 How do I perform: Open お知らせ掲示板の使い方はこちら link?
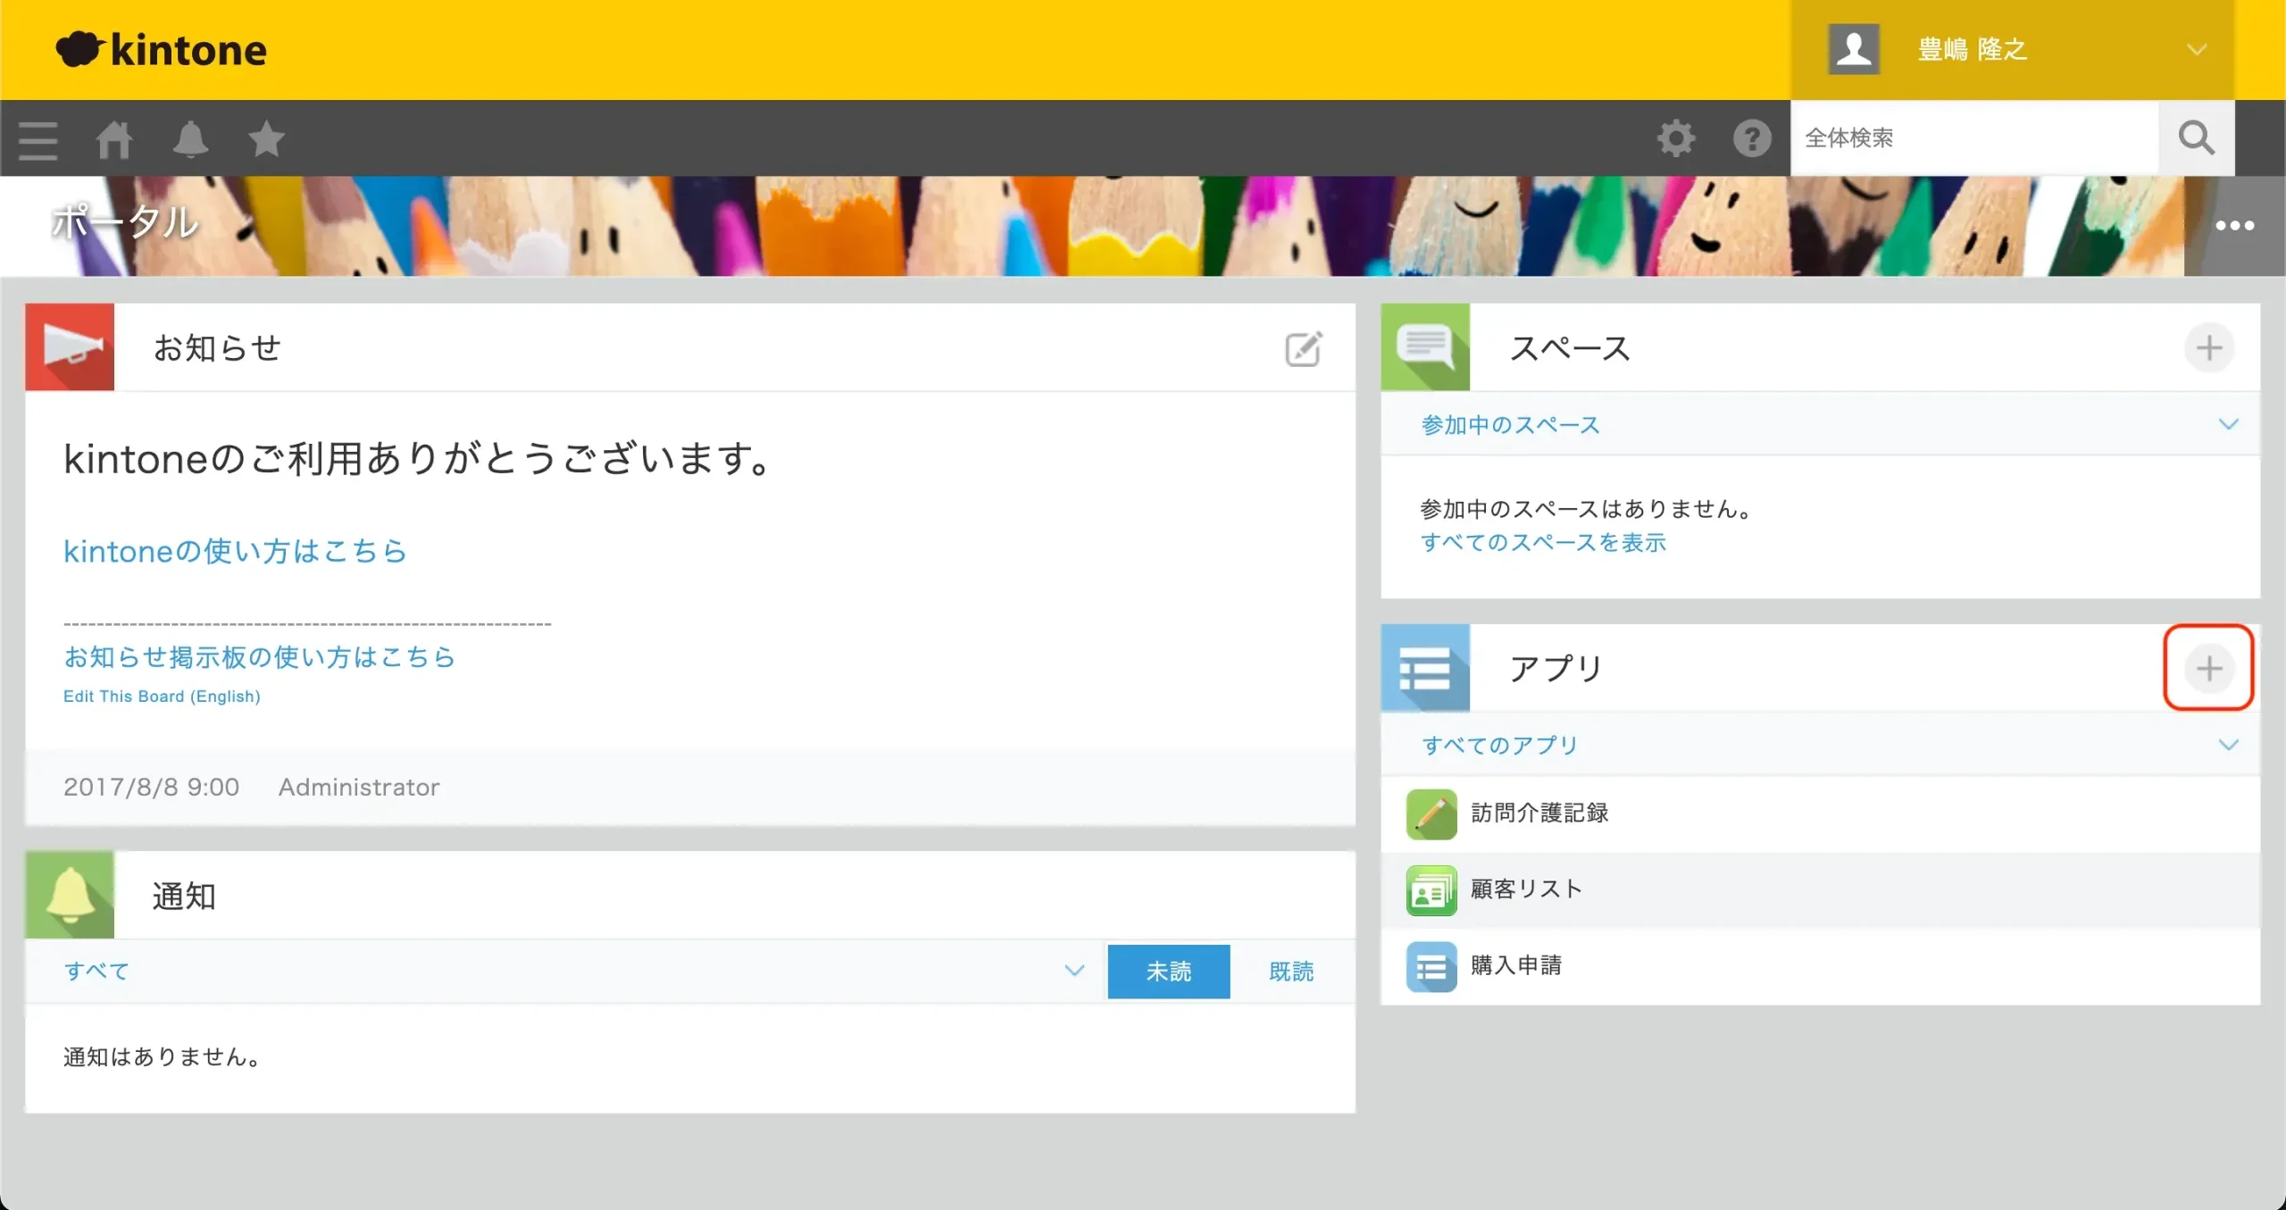[259, 657]
